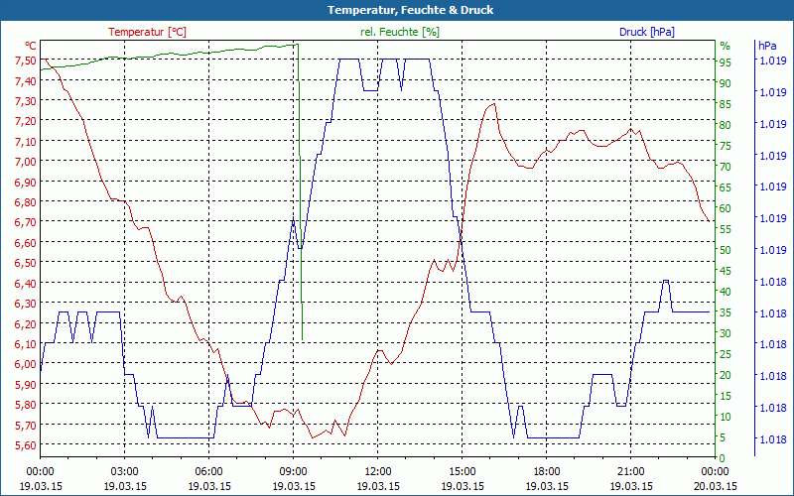Image resolution: width=794 pixels, height=496 pixels.
Task: Click the 00:00 label above 20.03.15
Action: point(716,472)
